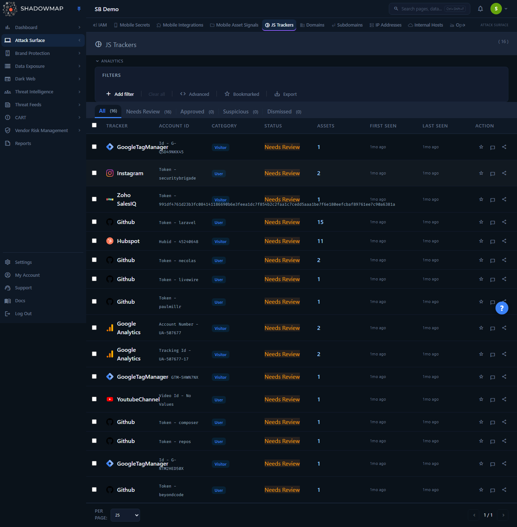Collapse the Analytics section
The width and height of the screenshot is (517, 527).
pos(110,61)
